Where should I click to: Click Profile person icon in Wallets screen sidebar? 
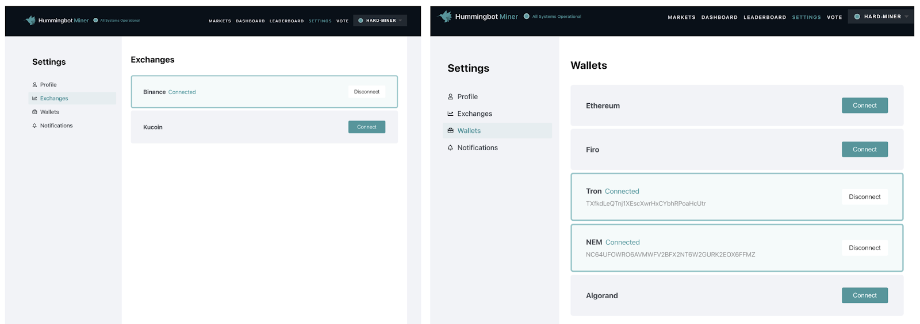[450, 97]
